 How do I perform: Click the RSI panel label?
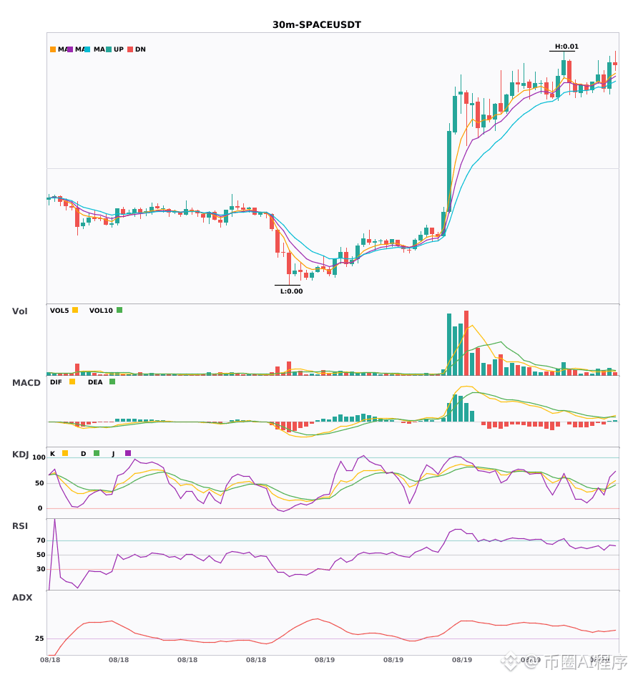tap(20, 525)
